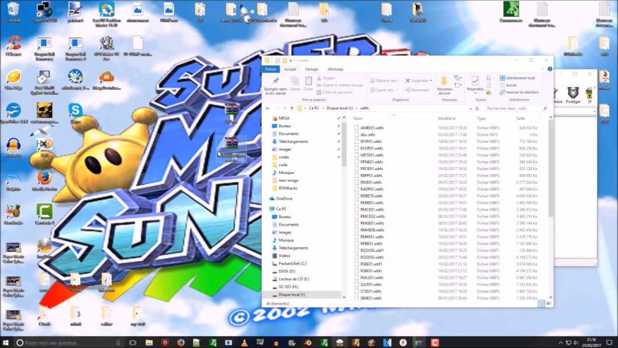Open Task View from the taskbar

click(133, 343)
